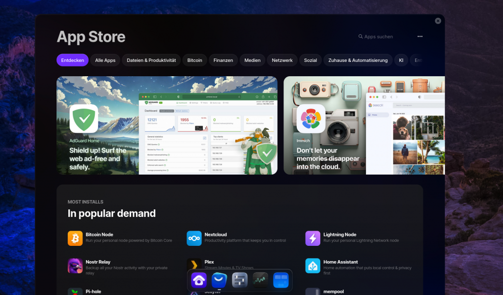Open the Plex app icon
This screenshot has height=295, width=503.
pos(194,265)
